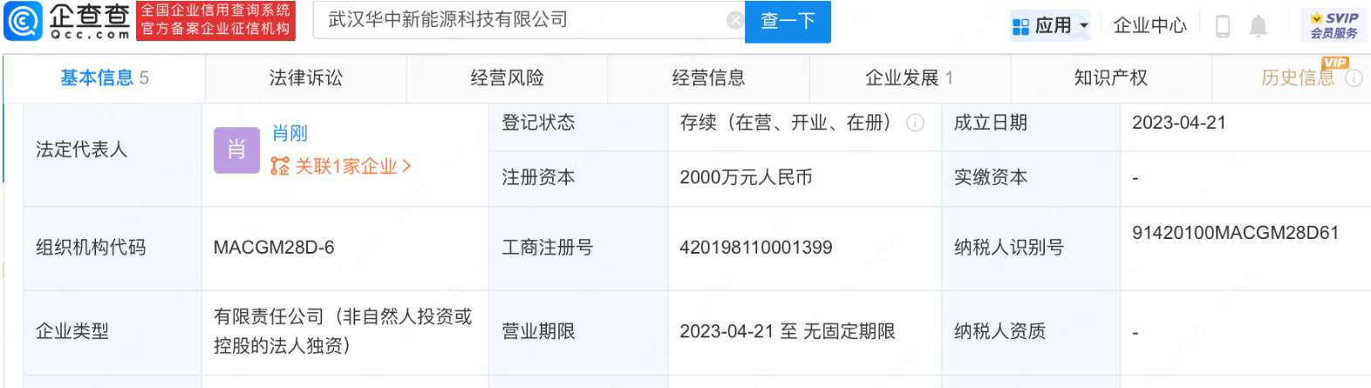Select the 注册资本 value 2000万元人民币

746,178
